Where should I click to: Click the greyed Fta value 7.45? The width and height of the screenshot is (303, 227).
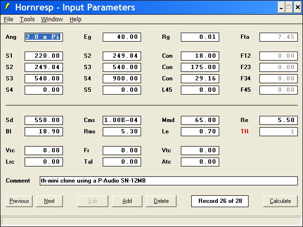[x=278, y=37]
